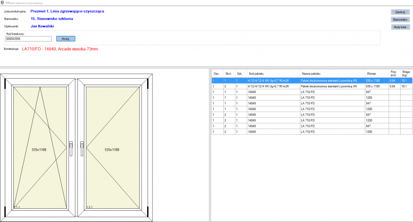This screenshot has width=413, height=222.
Task: Click the Kody kres. button
Action: coord(400,27)
